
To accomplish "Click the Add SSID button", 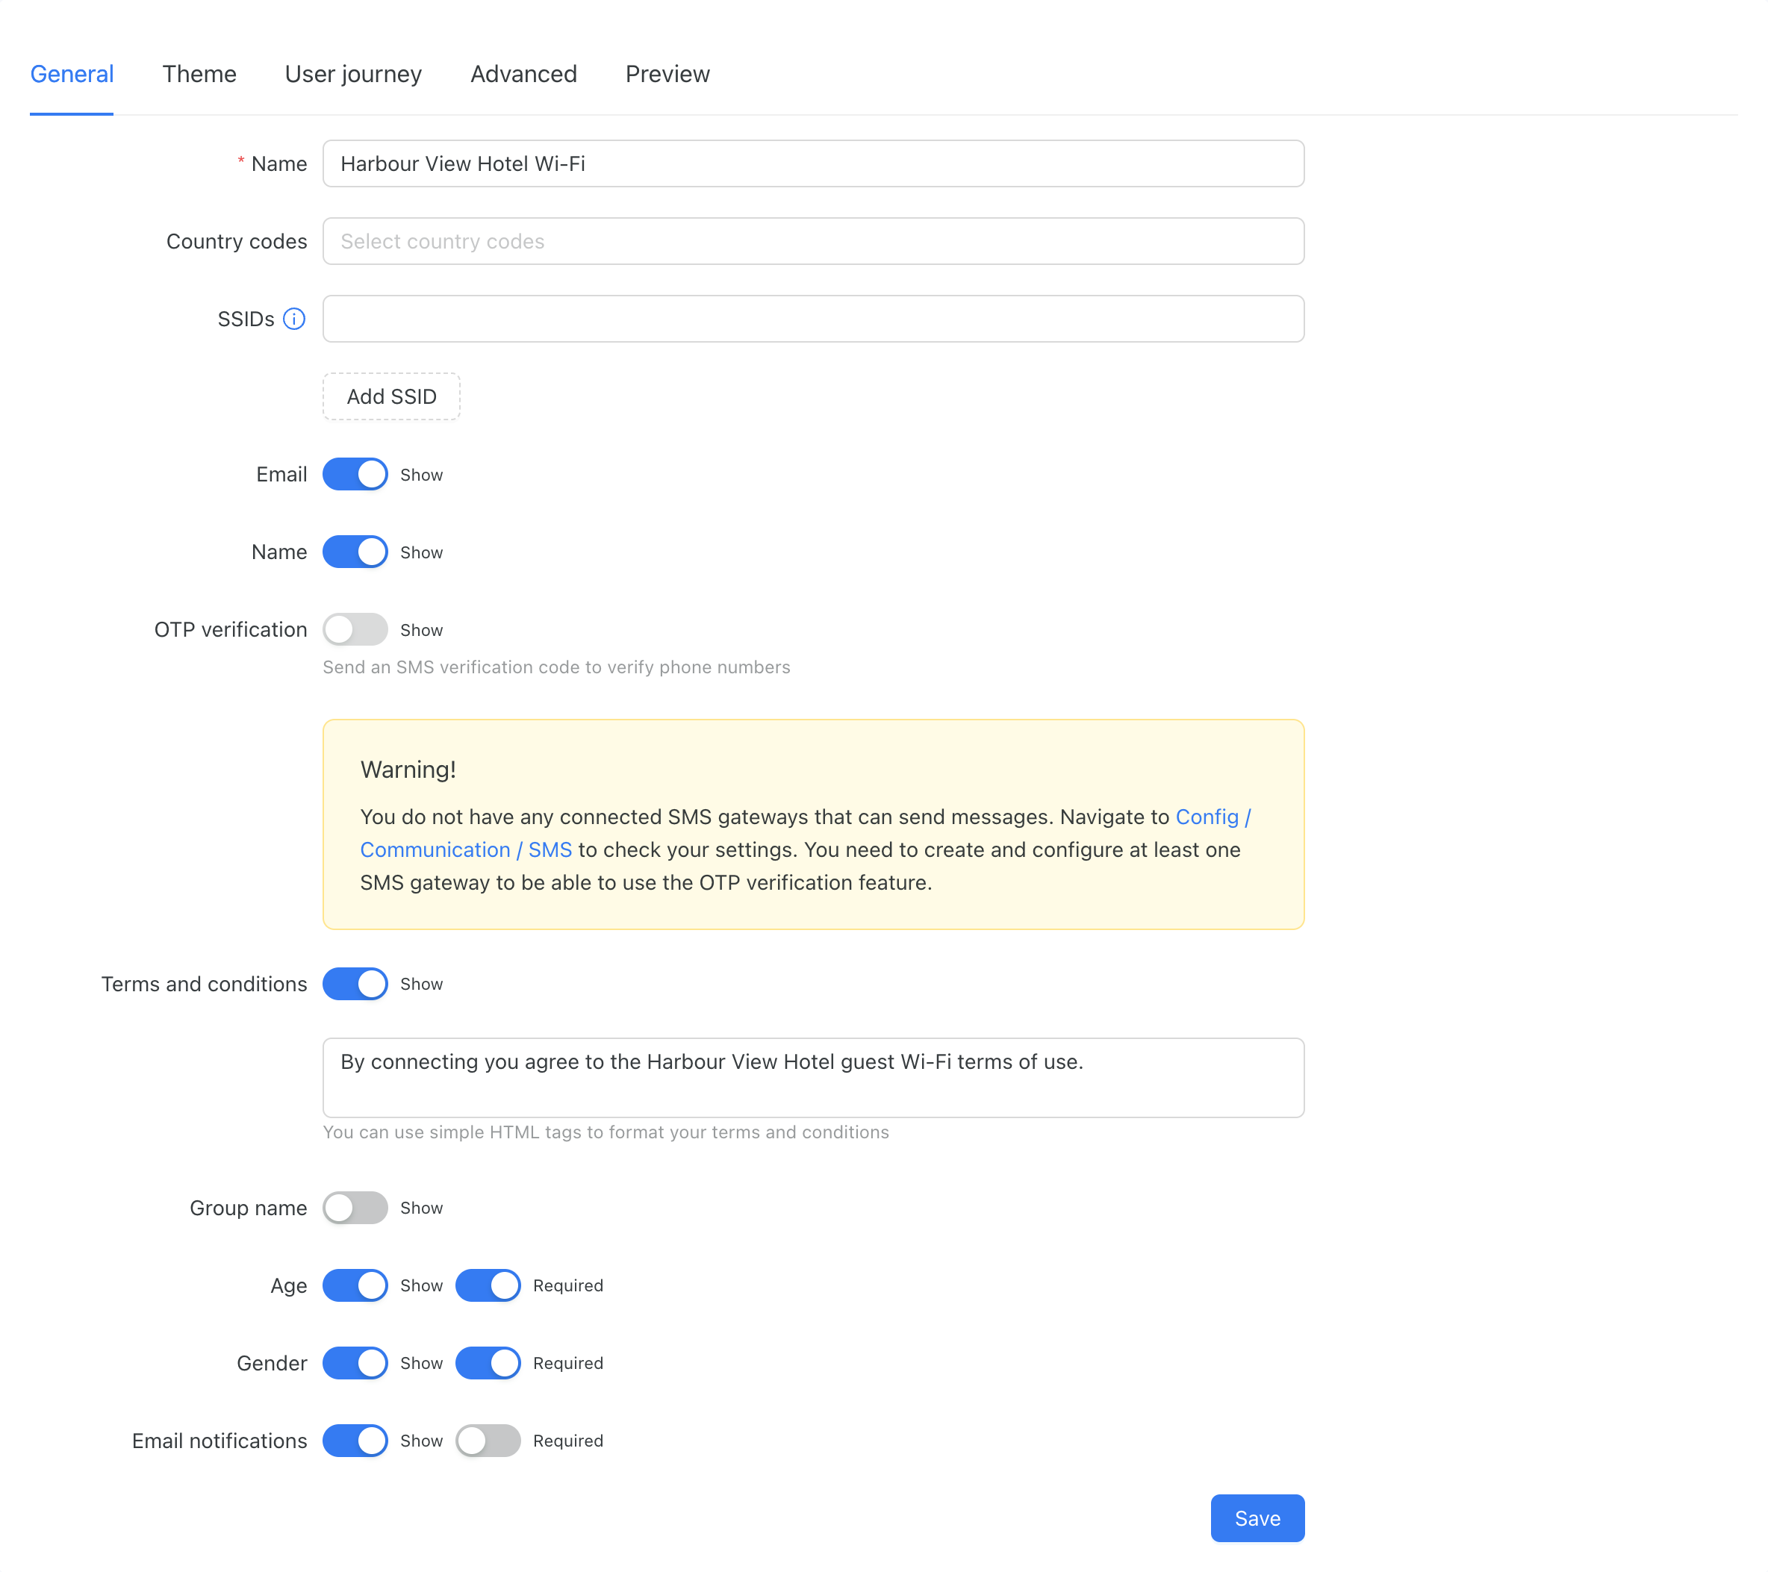I will click(x=391, y=397).
